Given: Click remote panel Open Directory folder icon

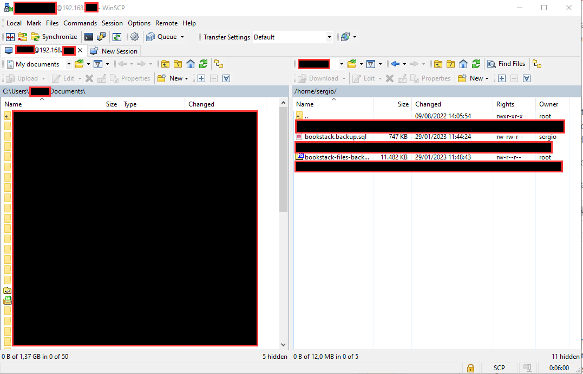Looking at the screenshot, I should coord(351,64).
